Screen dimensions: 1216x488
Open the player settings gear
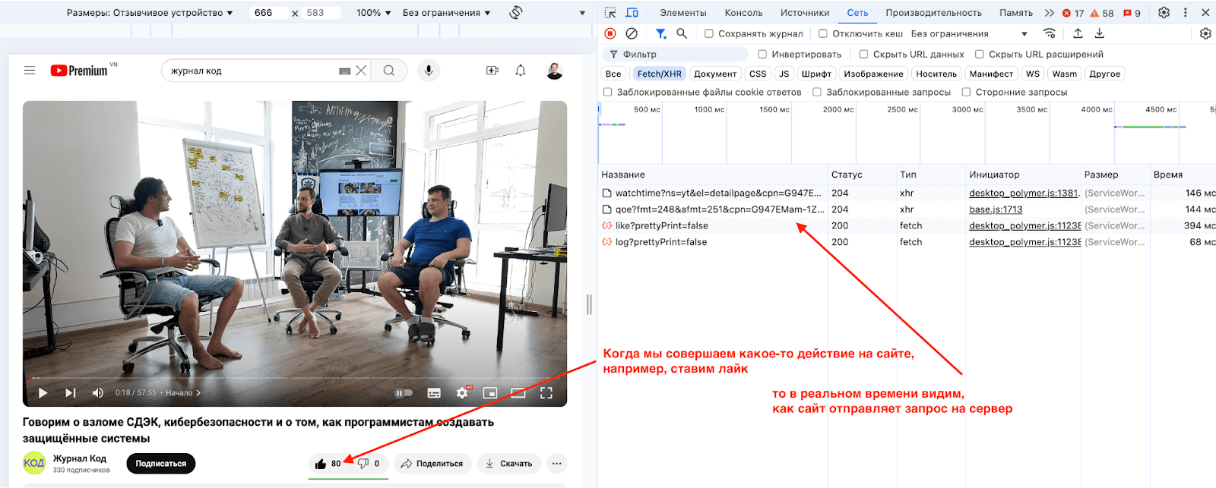(462, 393)
